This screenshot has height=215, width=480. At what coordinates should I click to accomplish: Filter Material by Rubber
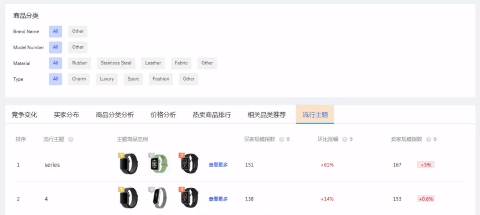tap(79, 63)
